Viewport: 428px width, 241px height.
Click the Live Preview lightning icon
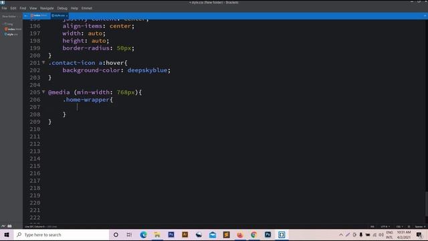(3, 226)
